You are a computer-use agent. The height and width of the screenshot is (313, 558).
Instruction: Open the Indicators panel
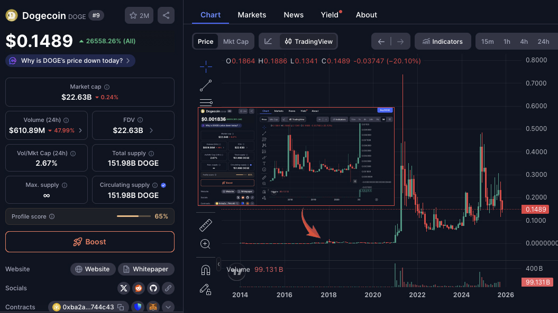tap(443, 41)
